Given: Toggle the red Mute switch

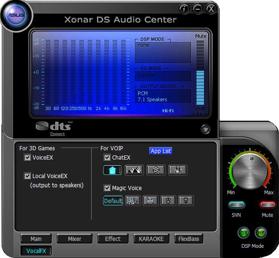Looking at the screenshot, I should (x=267, y=205).
